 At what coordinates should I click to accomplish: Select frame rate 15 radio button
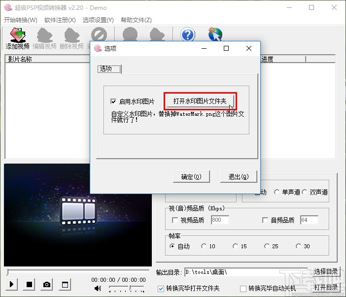(x=235, y=246)
